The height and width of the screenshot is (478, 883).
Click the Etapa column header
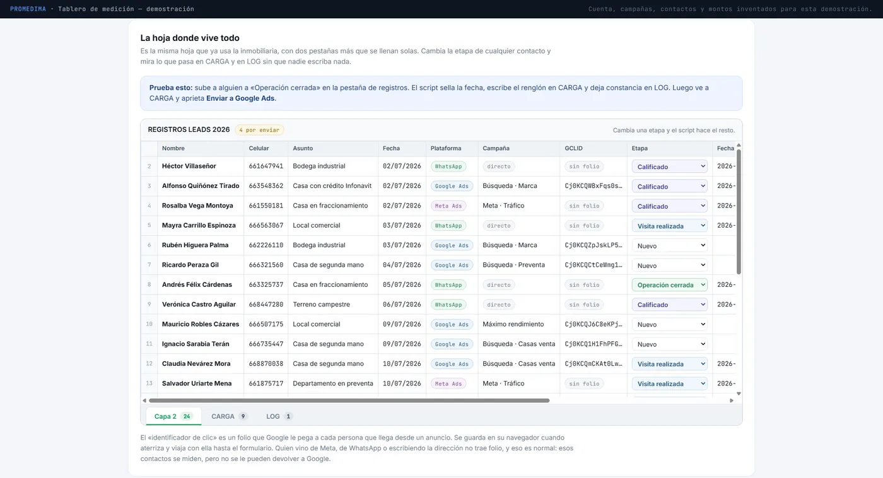(670, 148)
